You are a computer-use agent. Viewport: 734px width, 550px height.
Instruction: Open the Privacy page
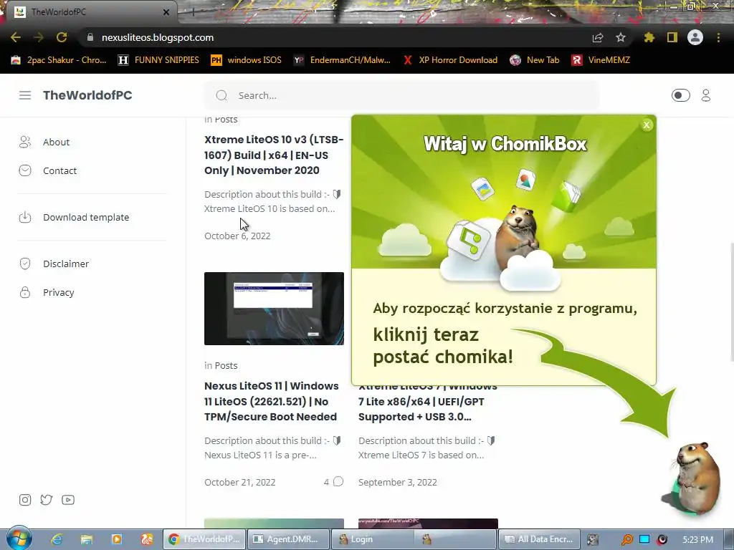(x=59, y=292)
